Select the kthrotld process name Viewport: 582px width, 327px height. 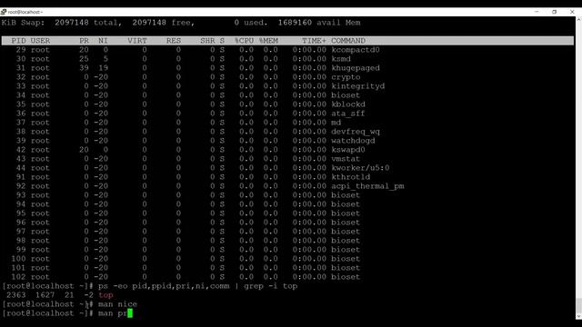tap(351, 177)
